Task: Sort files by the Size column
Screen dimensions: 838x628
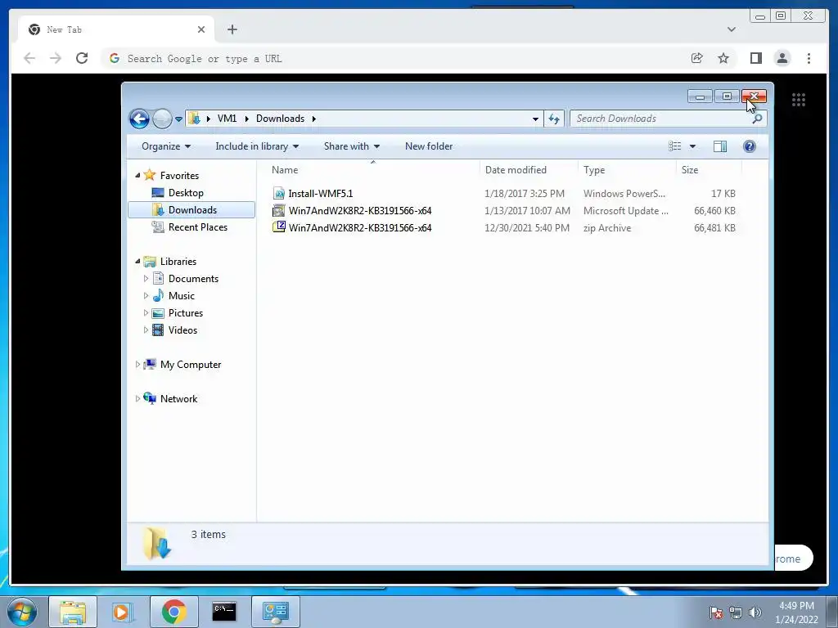Action: [x=710, y=170]
